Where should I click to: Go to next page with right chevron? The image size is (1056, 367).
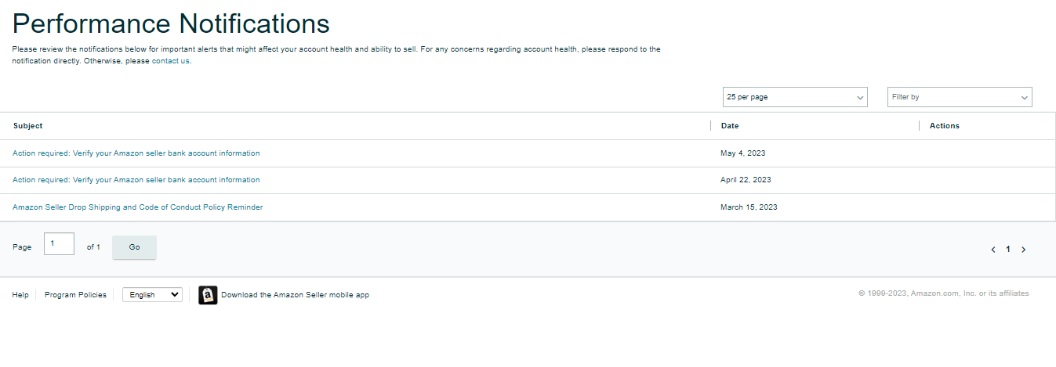(1023, 250)
